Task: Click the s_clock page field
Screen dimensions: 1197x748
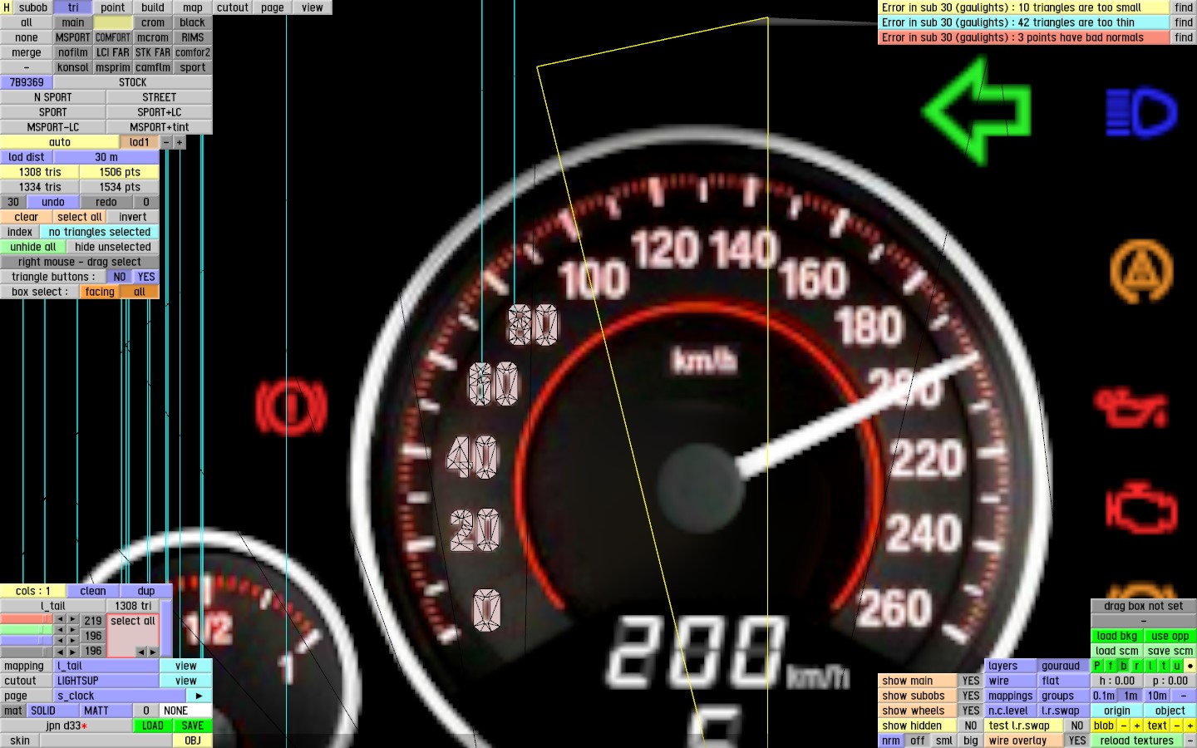Action: tap(120, 696)
